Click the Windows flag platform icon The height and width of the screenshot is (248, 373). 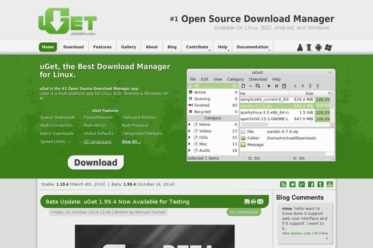click(x=328, y=48)
